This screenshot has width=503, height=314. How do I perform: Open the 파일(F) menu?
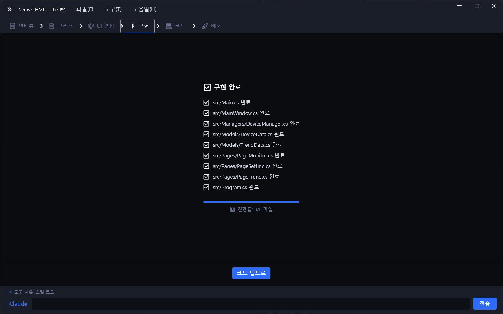tap(85, 9)
